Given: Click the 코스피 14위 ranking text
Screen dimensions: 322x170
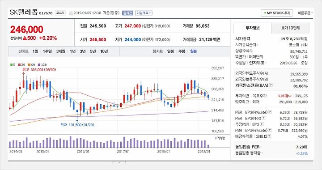Looking at the screenshot, I should click(x=298, y=45).
